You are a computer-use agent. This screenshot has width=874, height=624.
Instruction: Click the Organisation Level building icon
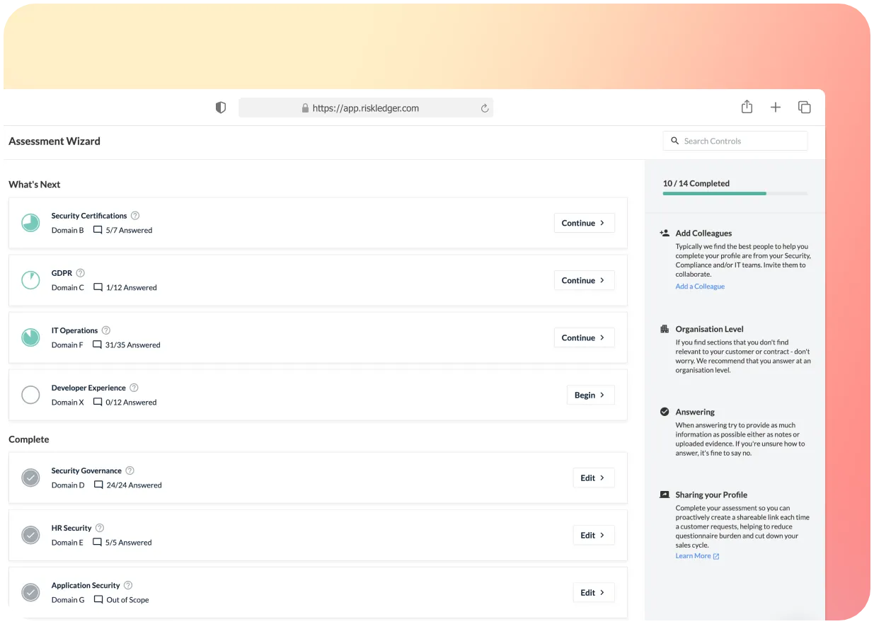[665, 329]
